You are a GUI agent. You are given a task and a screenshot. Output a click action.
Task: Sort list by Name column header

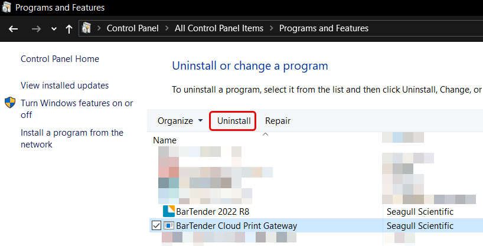coord(165,140)
